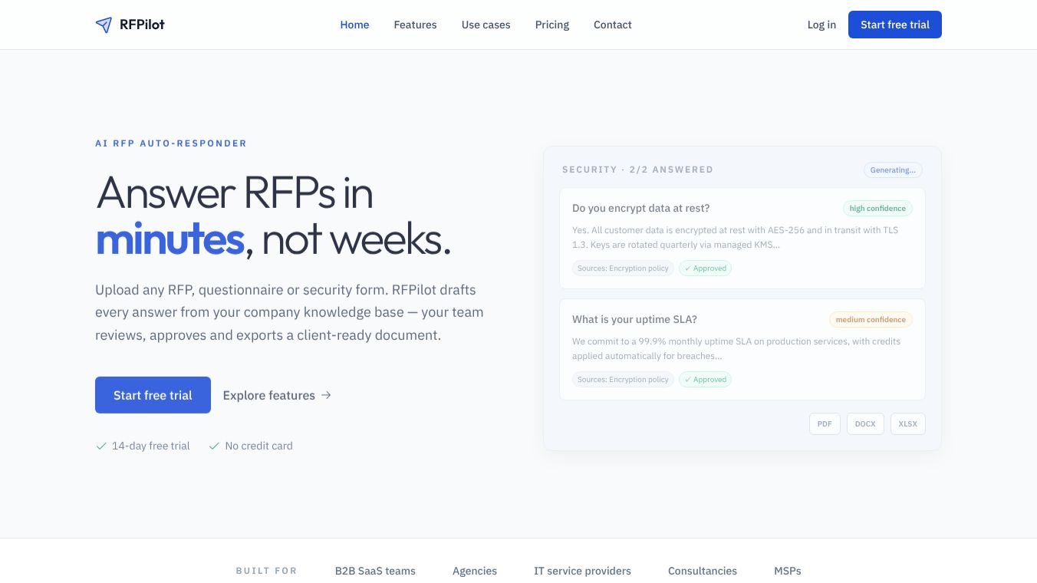Select Sources tag under the uptime SLA question

[x=623, y=380]
